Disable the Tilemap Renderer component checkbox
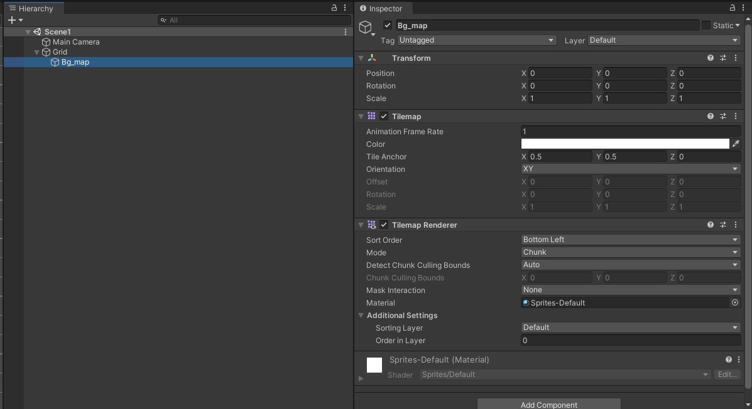This screenshot has height=409, width=752. pos(384,225)
